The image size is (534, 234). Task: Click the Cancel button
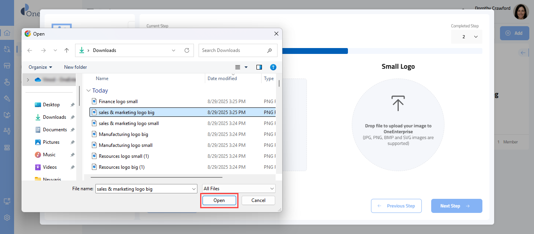pos(258,200)
